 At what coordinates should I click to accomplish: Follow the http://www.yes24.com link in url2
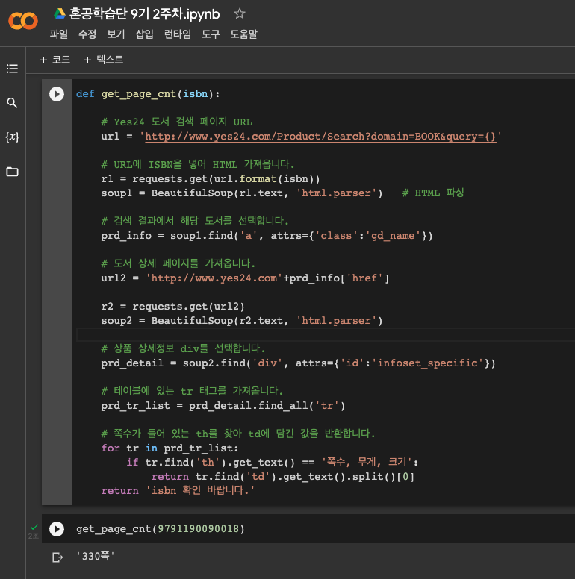click(214, 278)
